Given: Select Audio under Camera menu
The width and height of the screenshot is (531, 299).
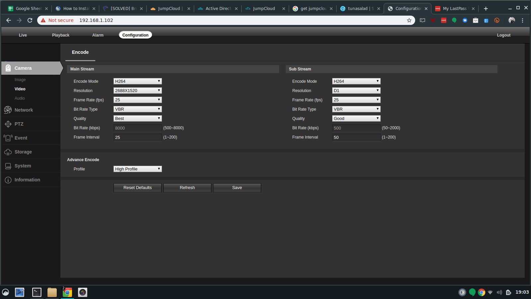Looking at the screenshot, I should pos(20,98).
